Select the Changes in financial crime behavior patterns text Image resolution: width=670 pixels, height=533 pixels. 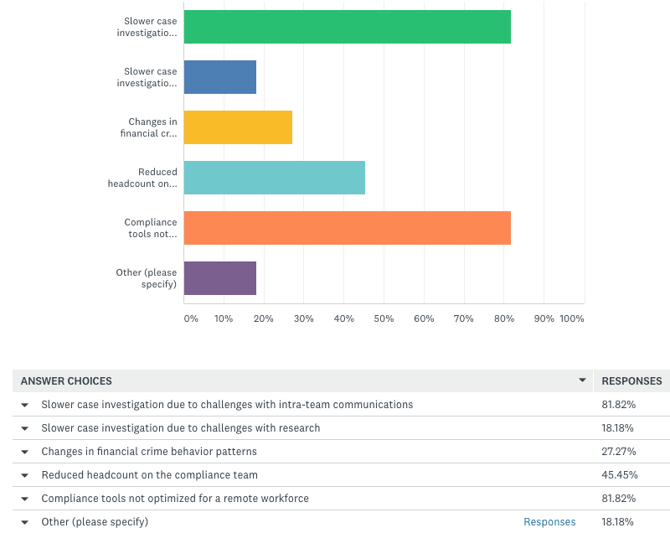coord(149,452)
